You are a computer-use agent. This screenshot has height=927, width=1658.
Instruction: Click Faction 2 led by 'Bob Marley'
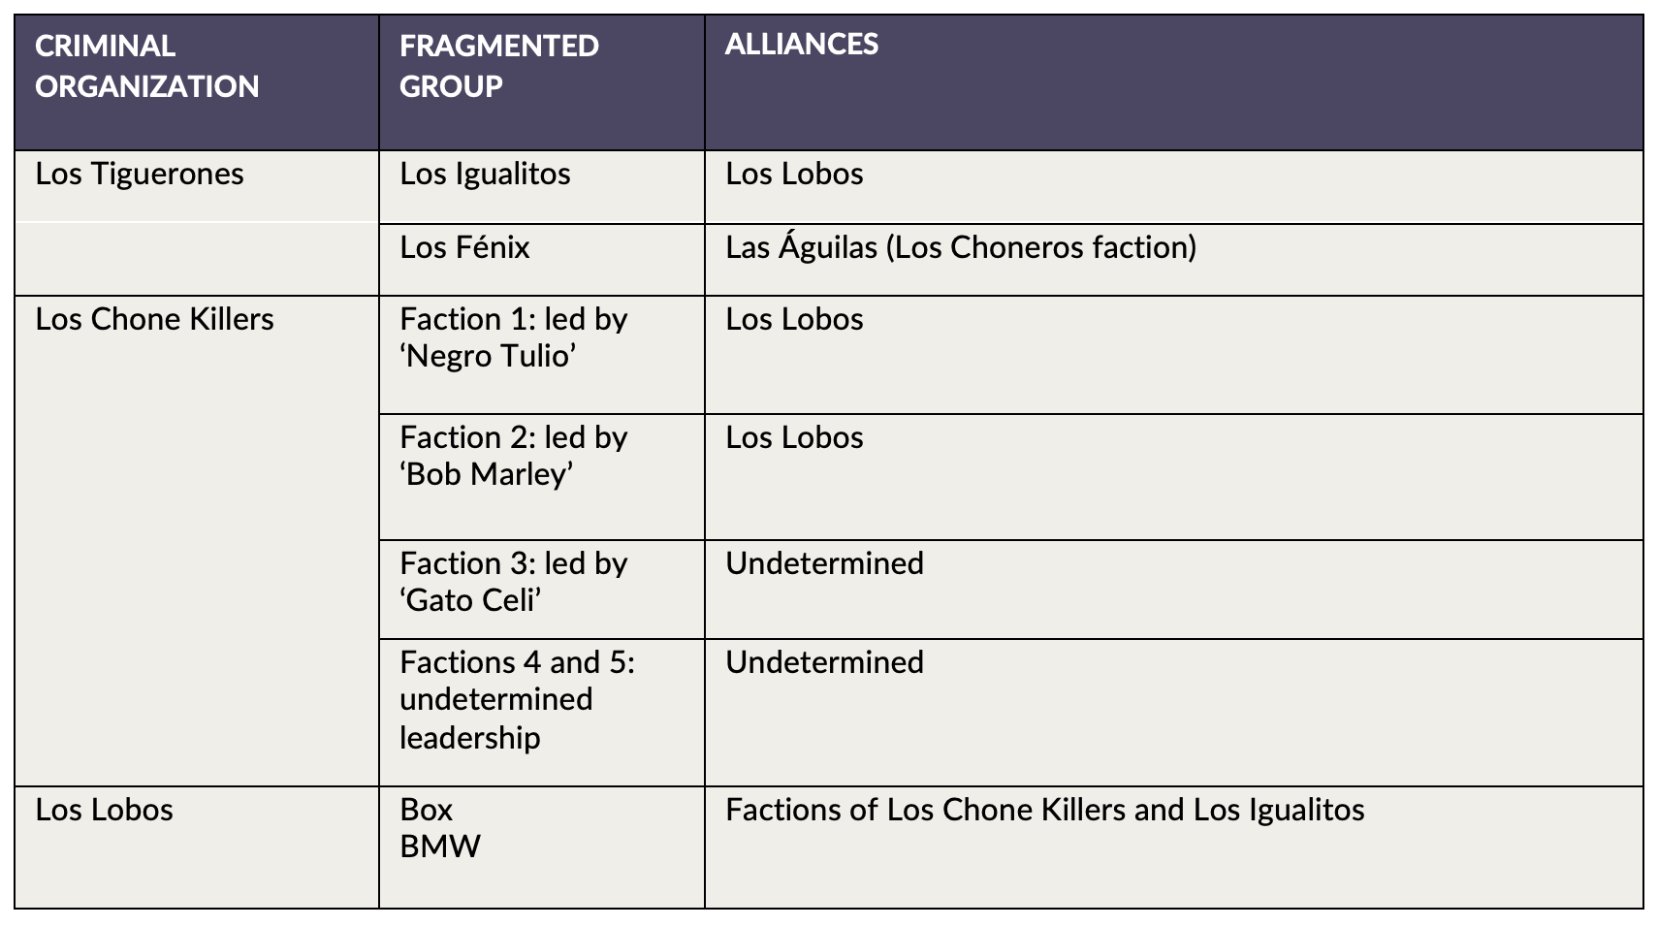(x=514, y=456)
